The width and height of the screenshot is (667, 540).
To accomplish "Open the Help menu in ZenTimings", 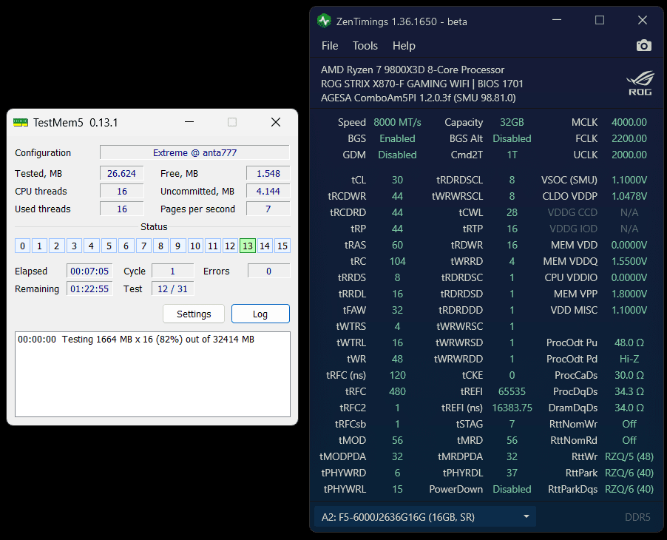I will [x=404, y=46].
